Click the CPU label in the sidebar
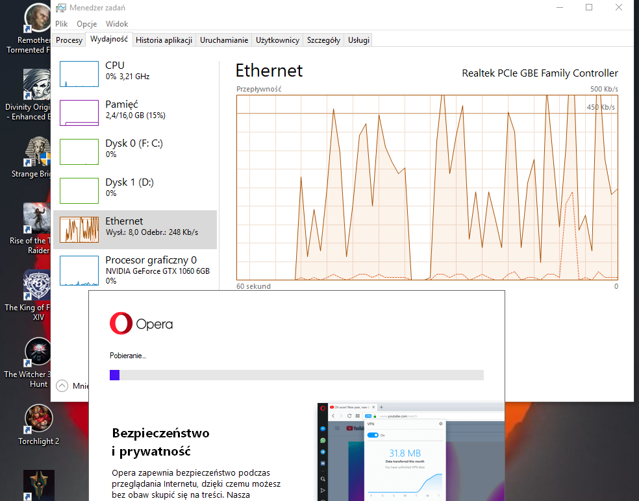639x501 pixels. pos(115,65)
